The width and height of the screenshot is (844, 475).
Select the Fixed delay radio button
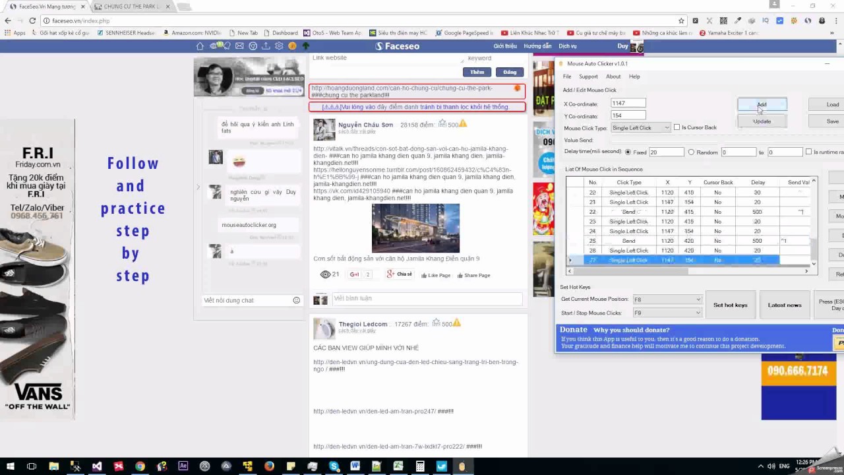(628, 152)
